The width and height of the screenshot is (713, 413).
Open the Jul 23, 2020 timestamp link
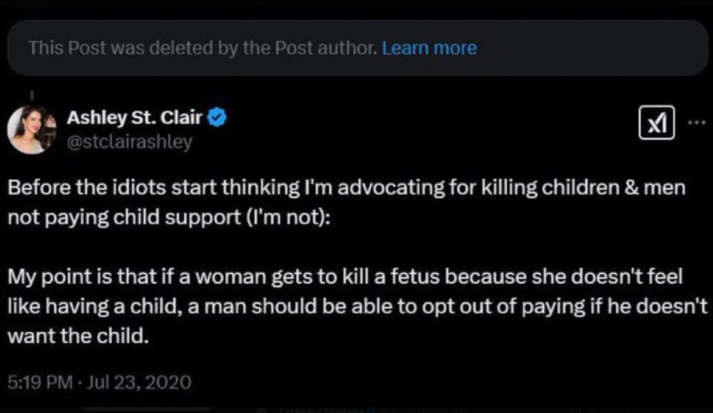[138, 382]
